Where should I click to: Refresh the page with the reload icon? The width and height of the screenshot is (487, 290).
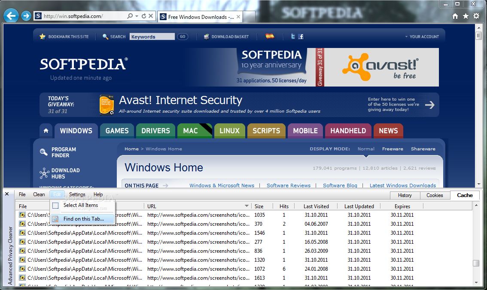143,16
